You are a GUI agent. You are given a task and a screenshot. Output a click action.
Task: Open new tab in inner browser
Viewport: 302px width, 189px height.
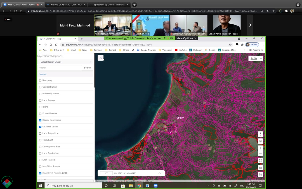point(82,39)
